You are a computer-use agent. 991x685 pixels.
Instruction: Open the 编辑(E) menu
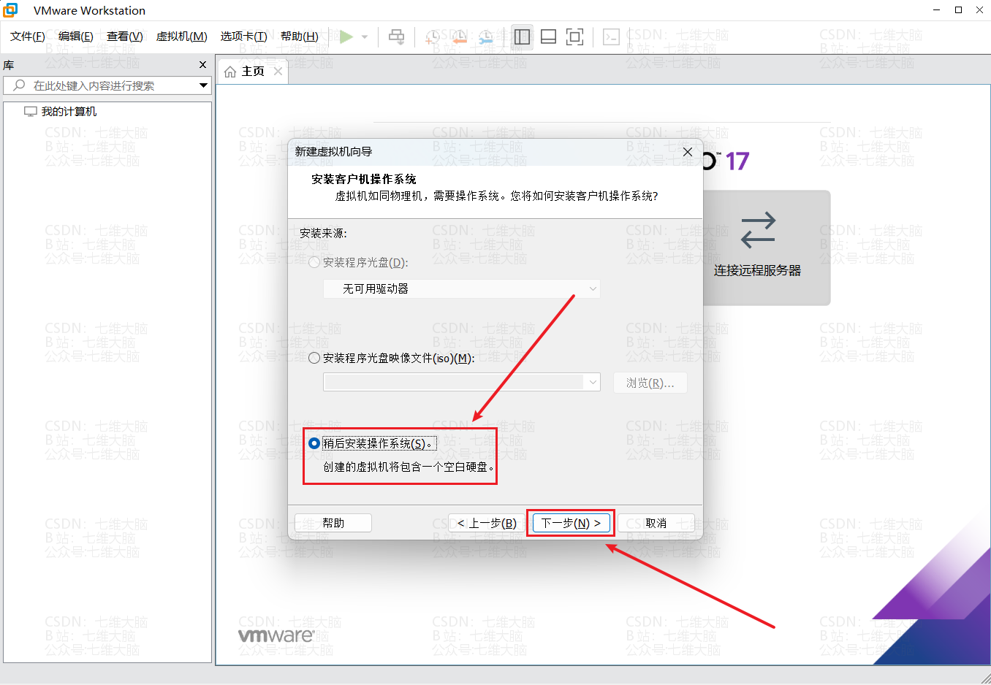pyautogui.click(x=76, y=37)
